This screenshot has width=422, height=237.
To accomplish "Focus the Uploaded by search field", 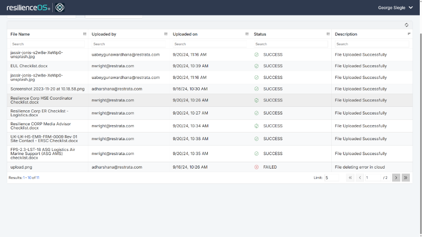I will [128, 44].
